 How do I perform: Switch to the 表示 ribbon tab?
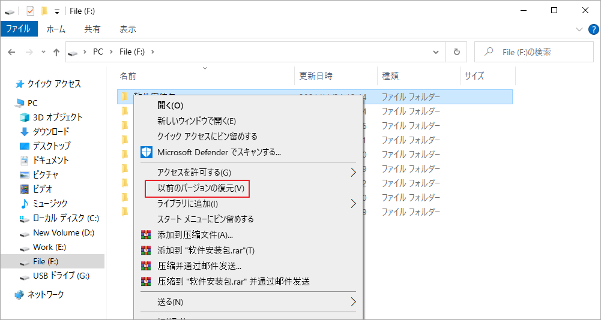128,29
